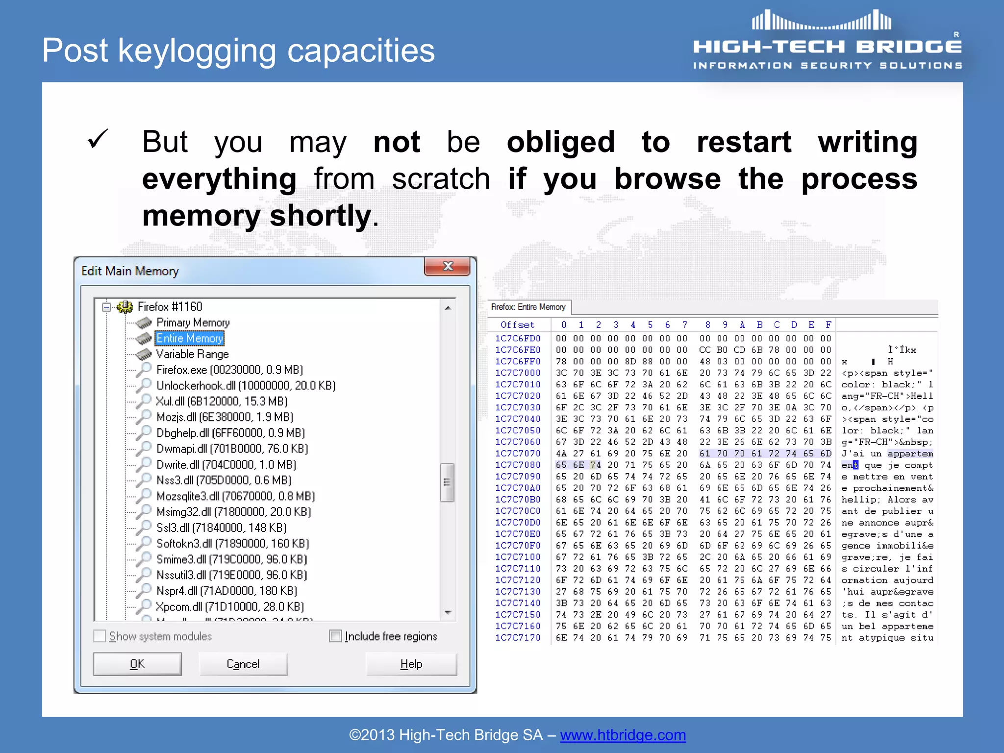Click magnifier icon beside Nssutil3.dll

pos(144,575)
